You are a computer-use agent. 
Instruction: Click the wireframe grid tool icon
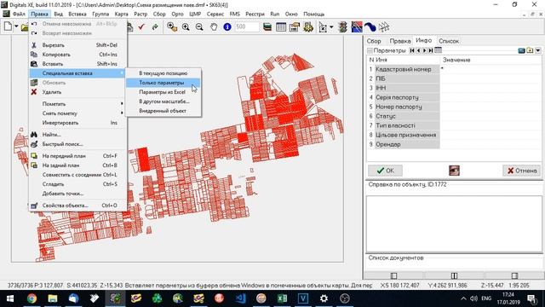pos(384,26)
